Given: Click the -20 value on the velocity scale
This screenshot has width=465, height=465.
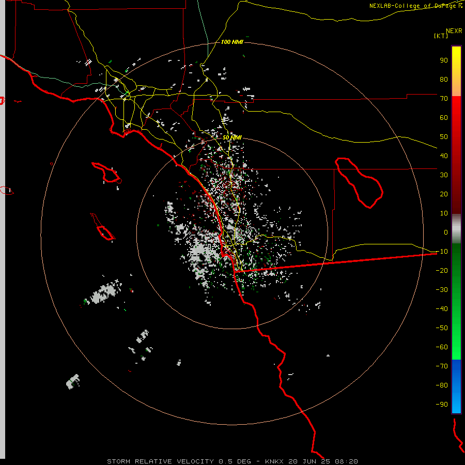Looking at the screenshot, I should (442, 271).
